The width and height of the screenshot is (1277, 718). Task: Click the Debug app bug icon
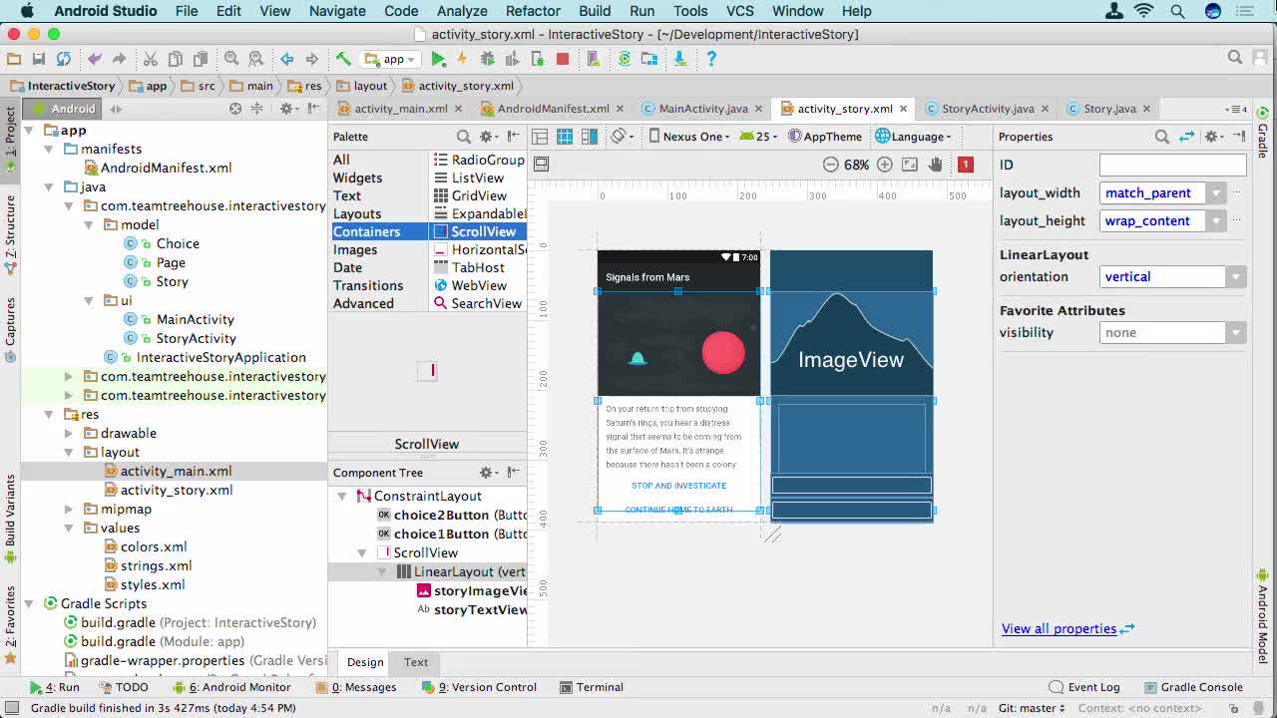pos(488,59)
